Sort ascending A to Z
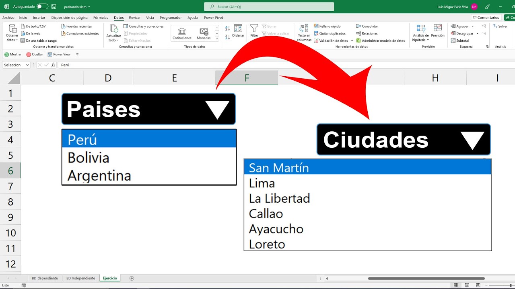Screen dimensions: 515x289 pos(227,28)
